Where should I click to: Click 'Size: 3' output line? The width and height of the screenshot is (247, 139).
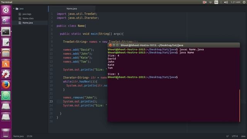tap(113, 74)
